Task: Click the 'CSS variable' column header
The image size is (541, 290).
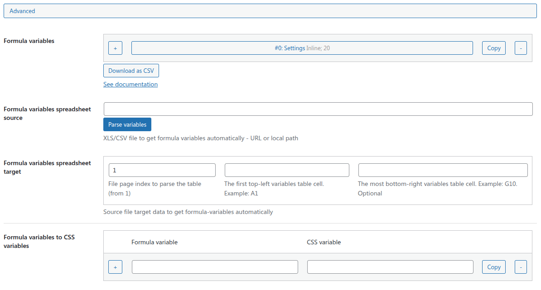Action: (x=324, y=242)
